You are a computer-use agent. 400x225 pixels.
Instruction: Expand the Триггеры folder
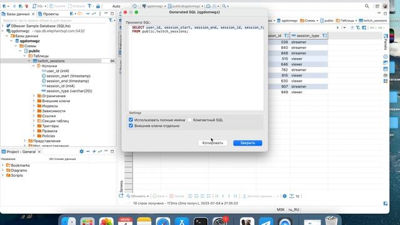[x=34, y=126]
